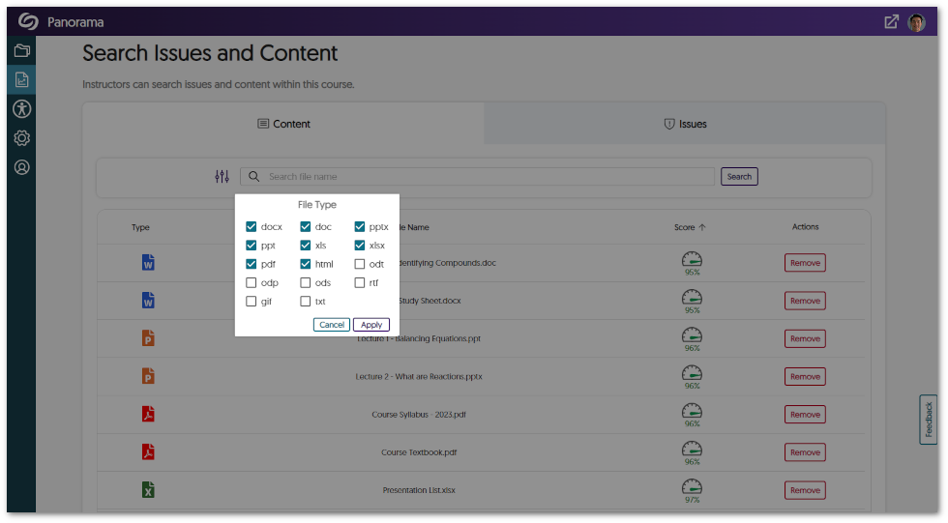Open file Lecture 2 - What are Reactions.pptx
Screen dimensions: 948x523
419,377
